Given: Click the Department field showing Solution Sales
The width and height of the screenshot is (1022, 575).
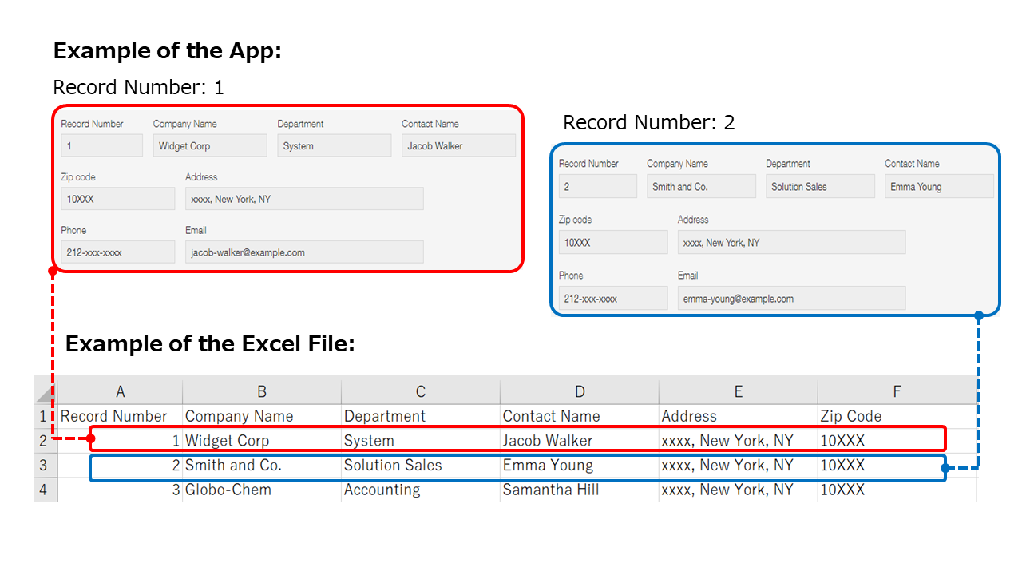Looking at the screenshot, I should [820, 186].
